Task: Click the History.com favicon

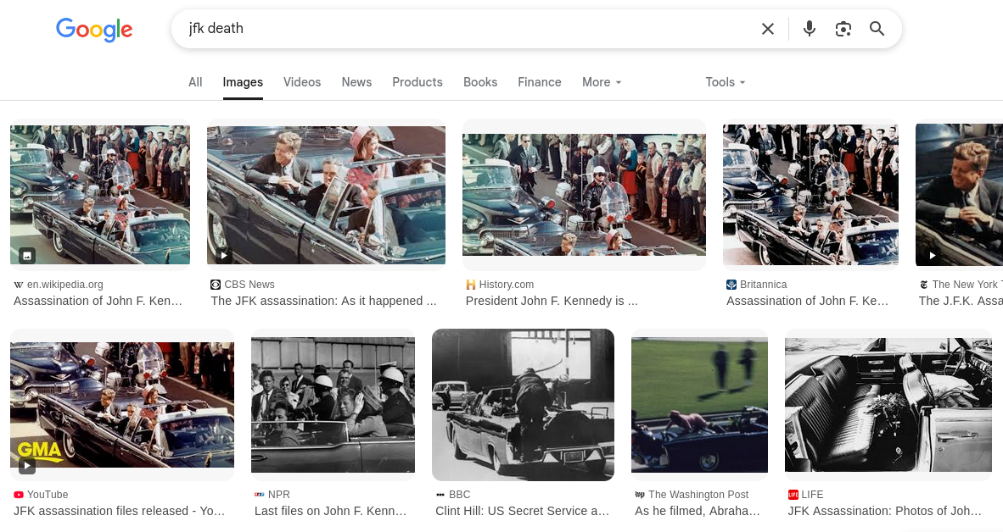Action: pos(471,285)
